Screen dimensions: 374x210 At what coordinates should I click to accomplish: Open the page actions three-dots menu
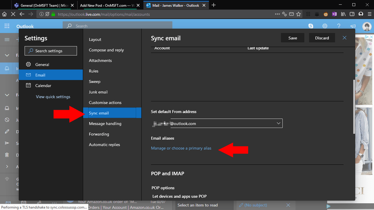coord(277,14)
